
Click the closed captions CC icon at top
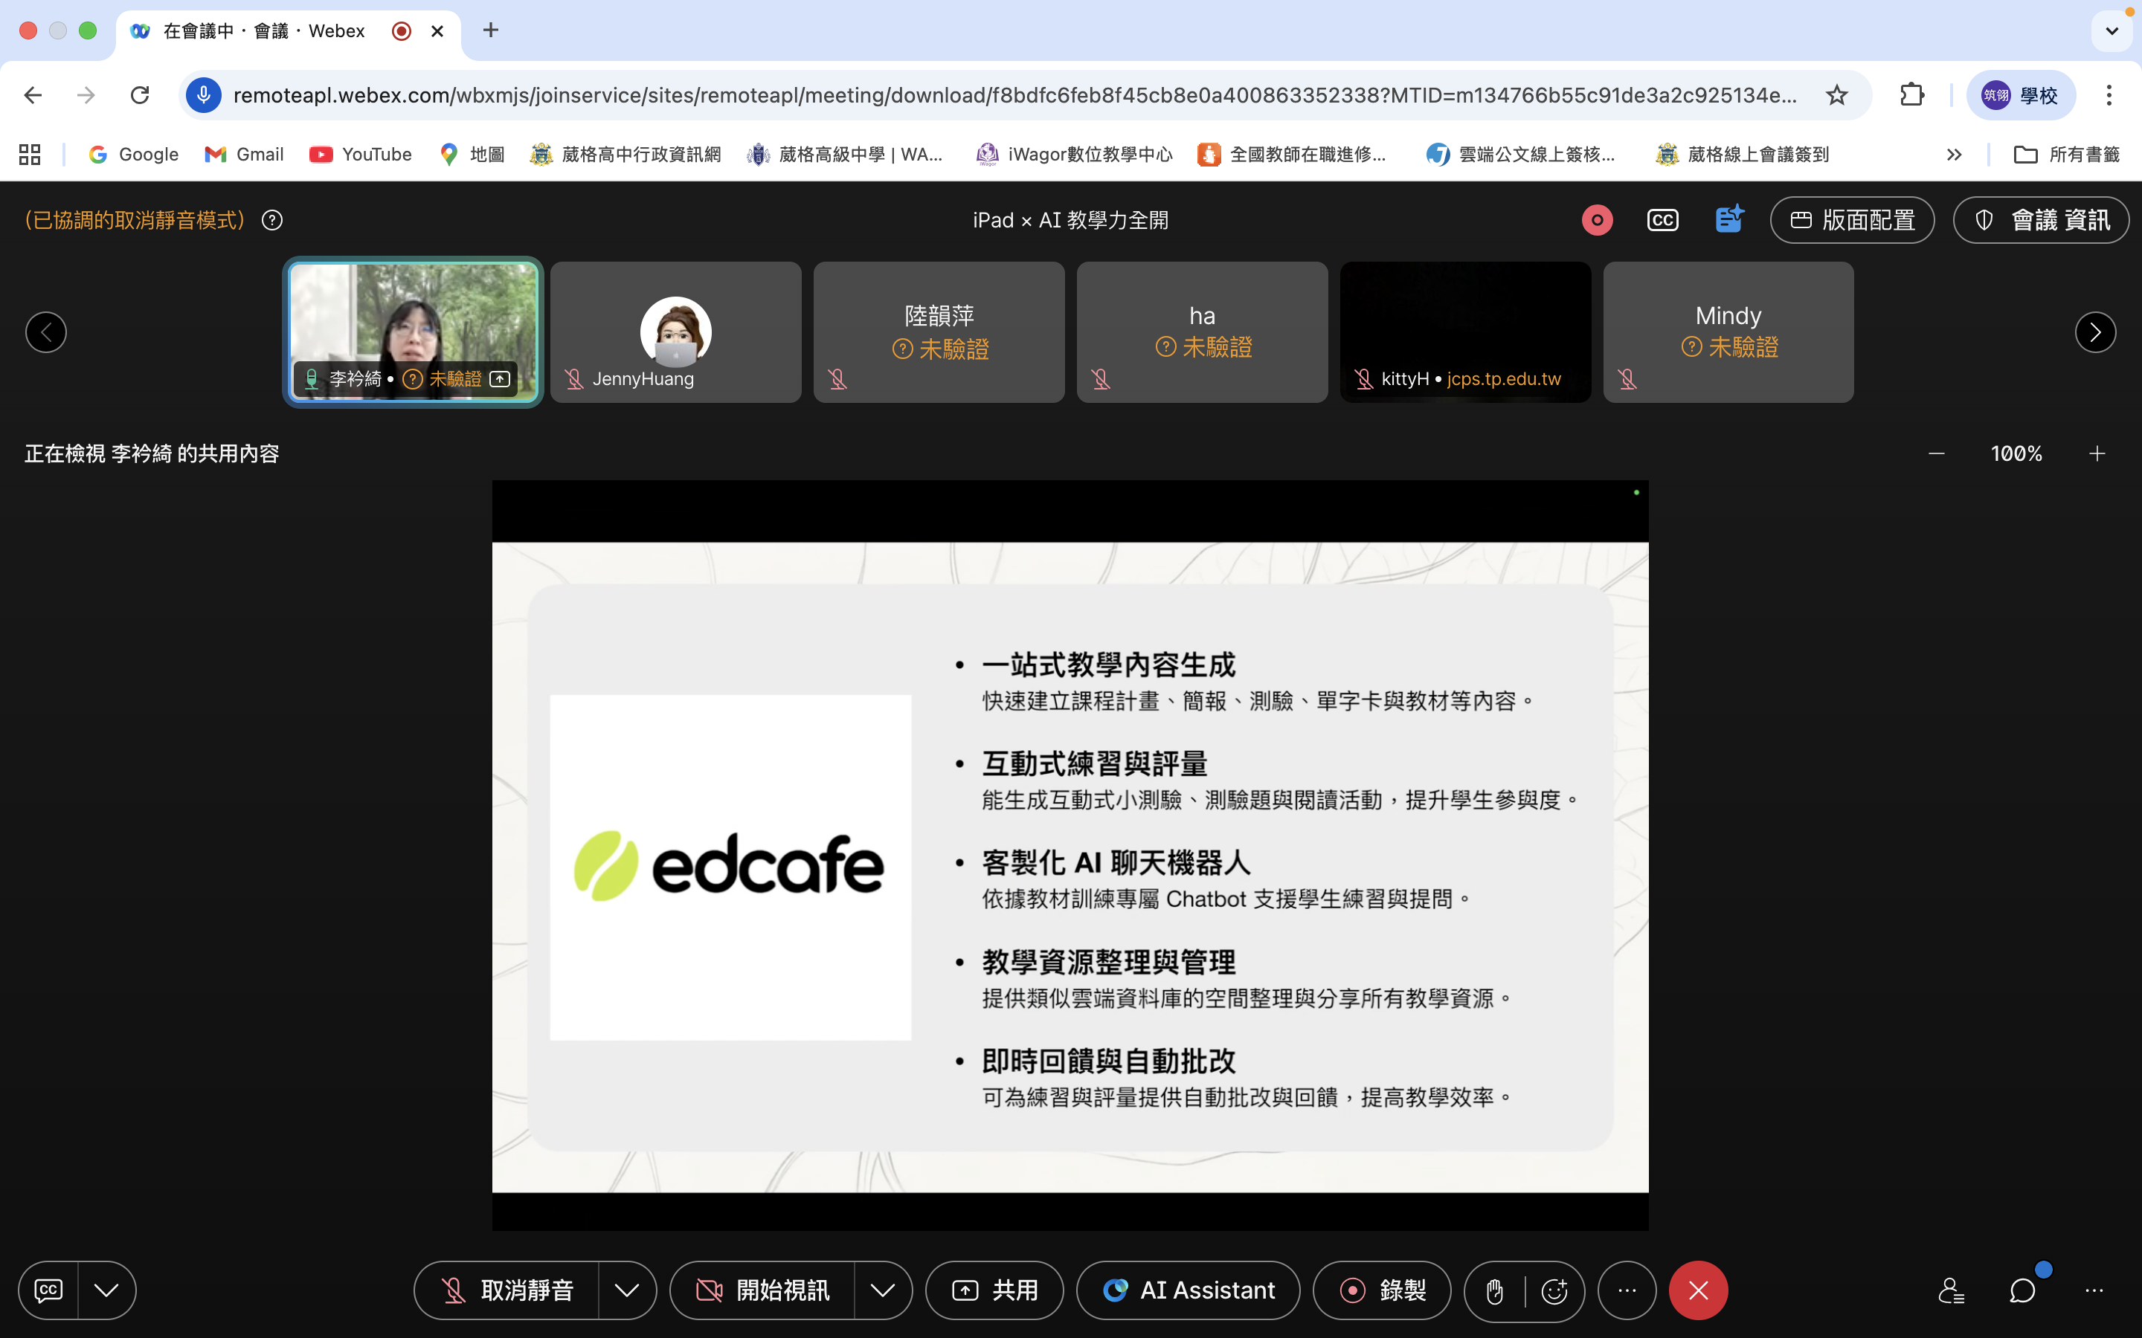[x=1662, y=220]
